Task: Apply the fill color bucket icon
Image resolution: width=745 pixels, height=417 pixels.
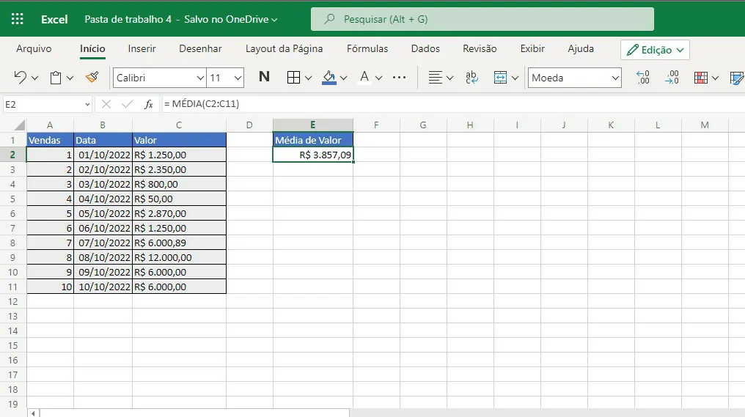Action: tap(329, 78)
